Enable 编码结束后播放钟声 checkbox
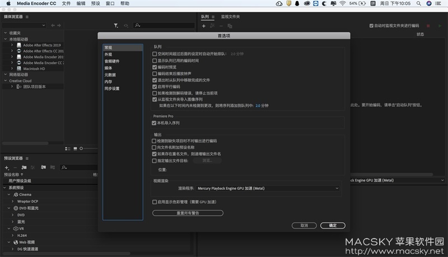This screenshot has height=257, width=448. click(x=155, y=74)
